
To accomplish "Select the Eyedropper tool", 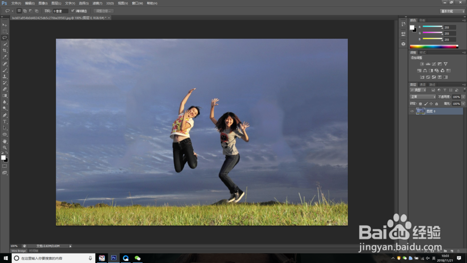I will coord(5,57).
